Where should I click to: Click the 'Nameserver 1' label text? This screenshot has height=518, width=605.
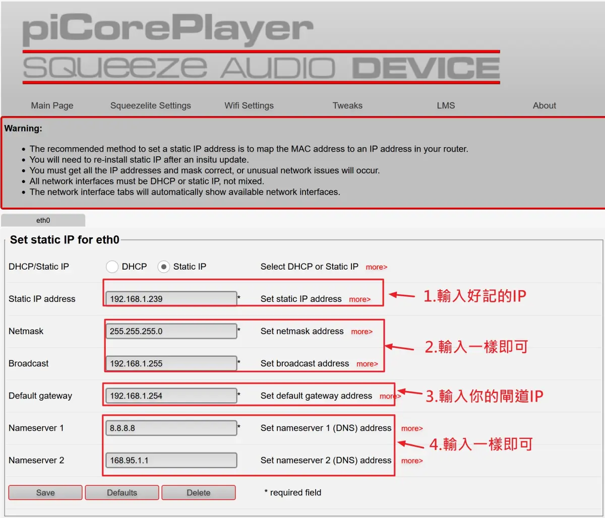point(36,428)
